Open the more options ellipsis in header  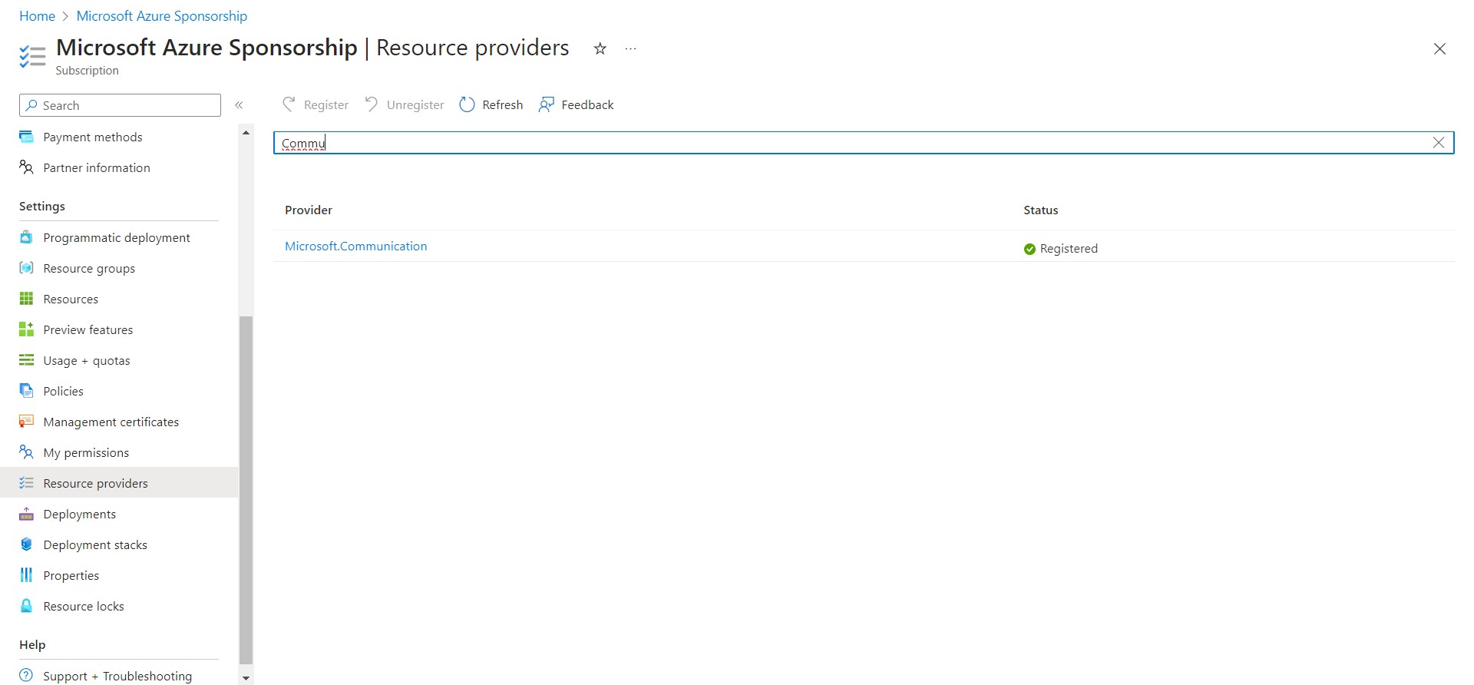point(631,49)
